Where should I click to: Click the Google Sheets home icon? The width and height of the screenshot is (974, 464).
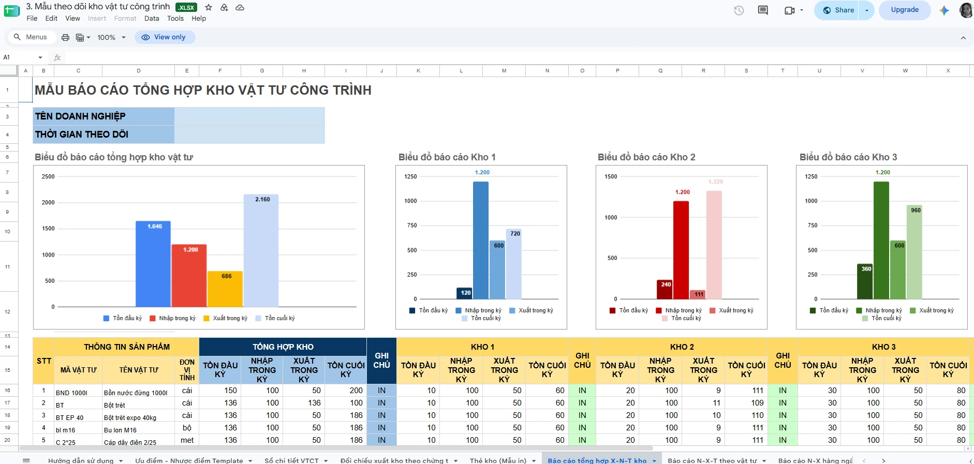pos(11,11)
